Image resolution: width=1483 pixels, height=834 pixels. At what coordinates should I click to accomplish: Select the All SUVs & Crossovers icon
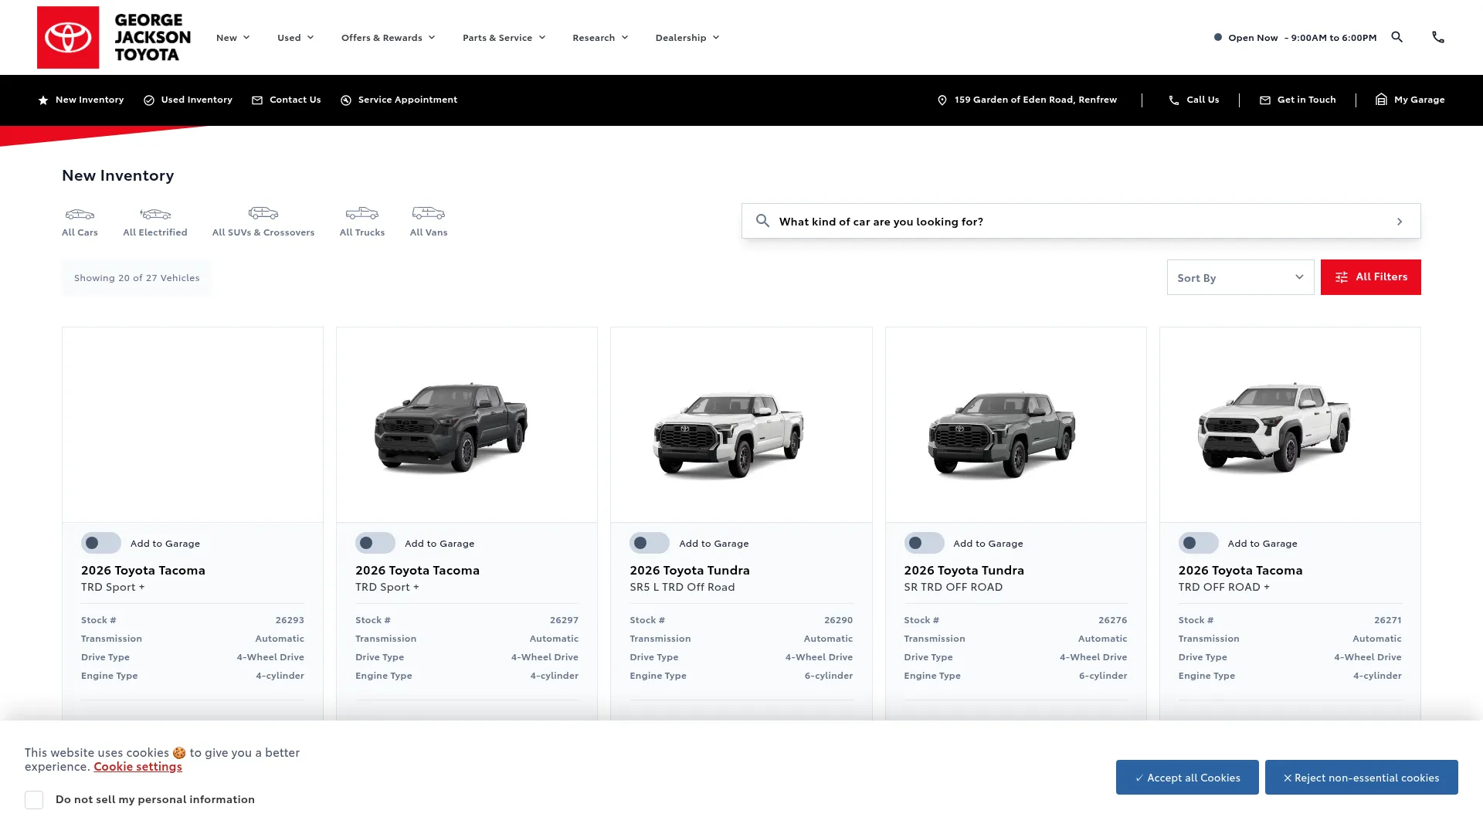tap(263, 212)
